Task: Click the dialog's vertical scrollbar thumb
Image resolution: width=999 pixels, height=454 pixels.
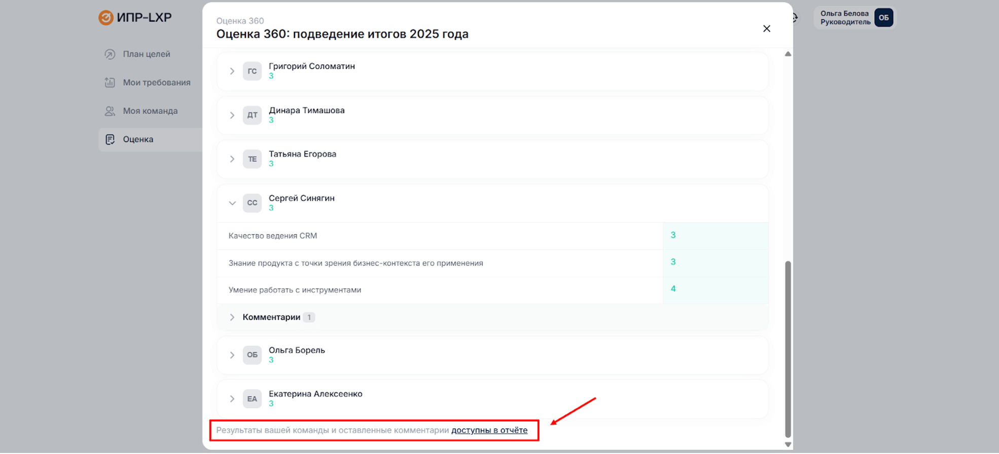Action: [x=788, y=349]
